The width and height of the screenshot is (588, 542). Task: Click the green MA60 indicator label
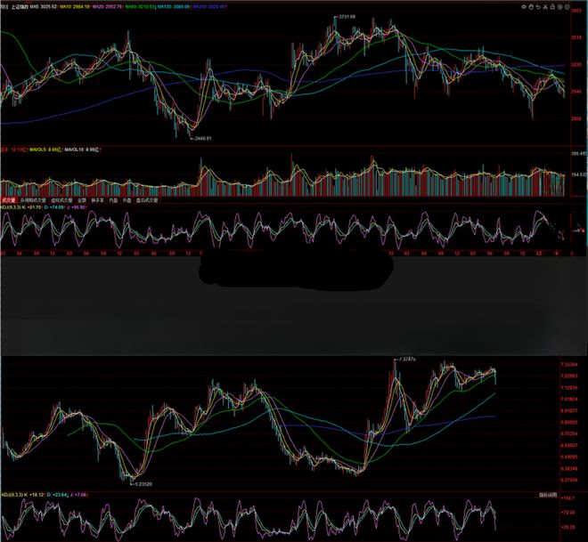(x=140, y=7)
